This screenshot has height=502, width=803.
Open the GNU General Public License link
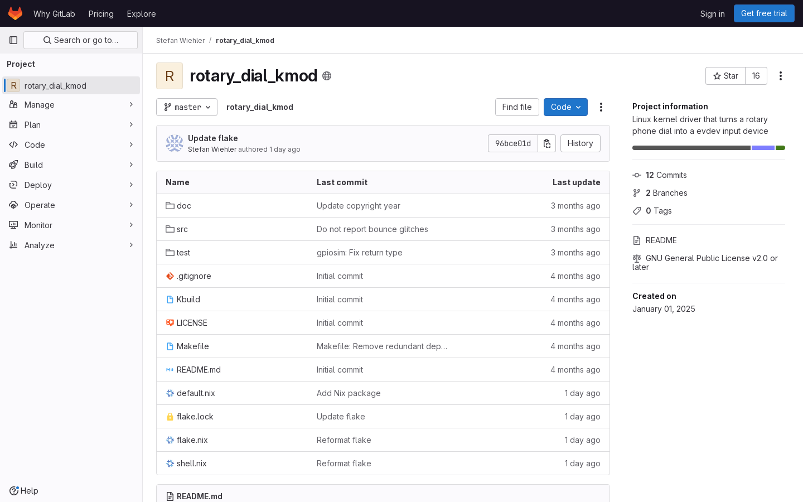tap(705, 263)
